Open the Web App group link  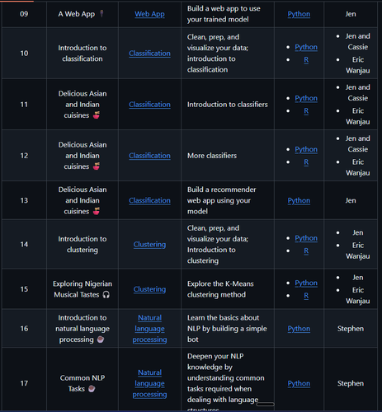pos(149,14)
